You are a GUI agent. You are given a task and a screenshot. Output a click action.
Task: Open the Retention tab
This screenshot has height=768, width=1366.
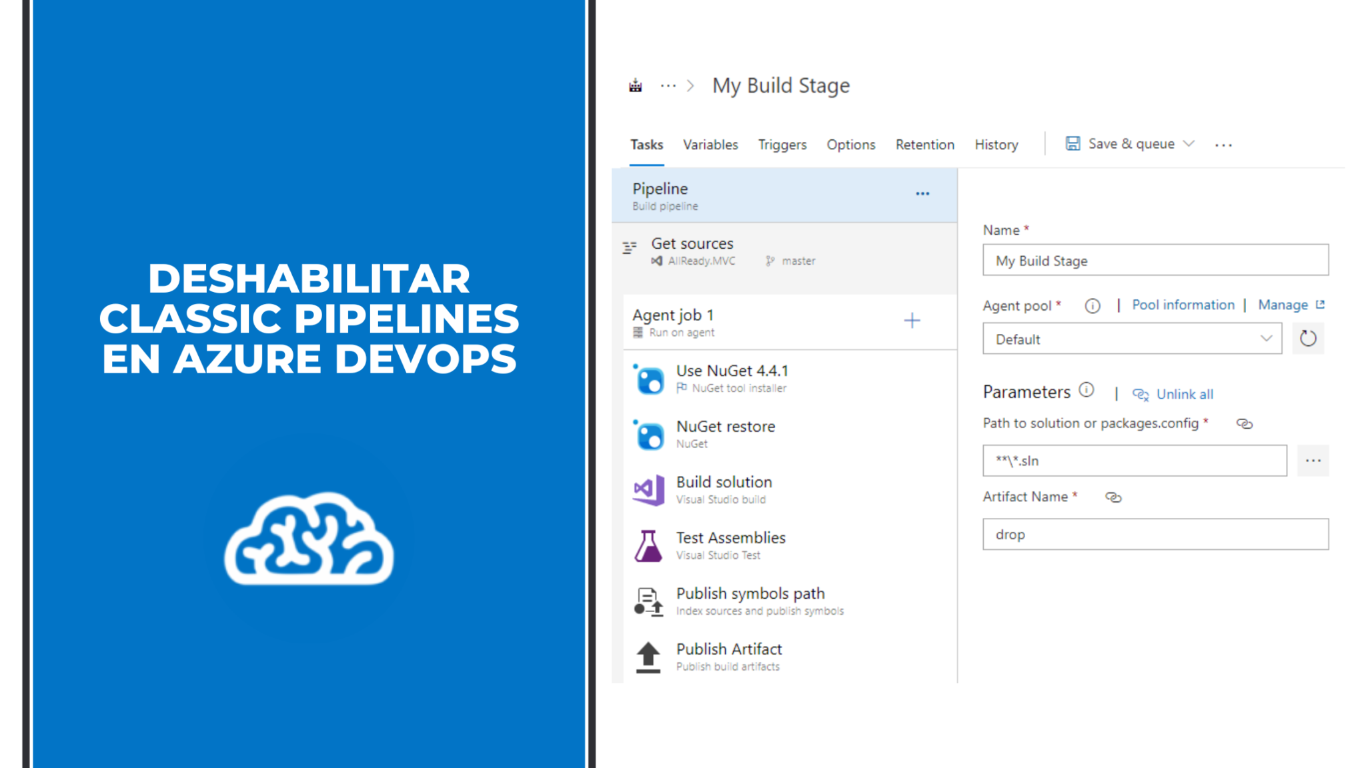click(x=924, y=145)
